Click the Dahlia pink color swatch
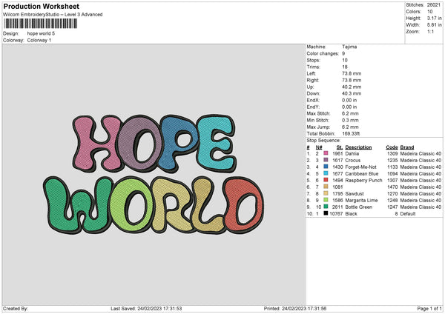The image size is (445, 314). (x=326, y=153)
